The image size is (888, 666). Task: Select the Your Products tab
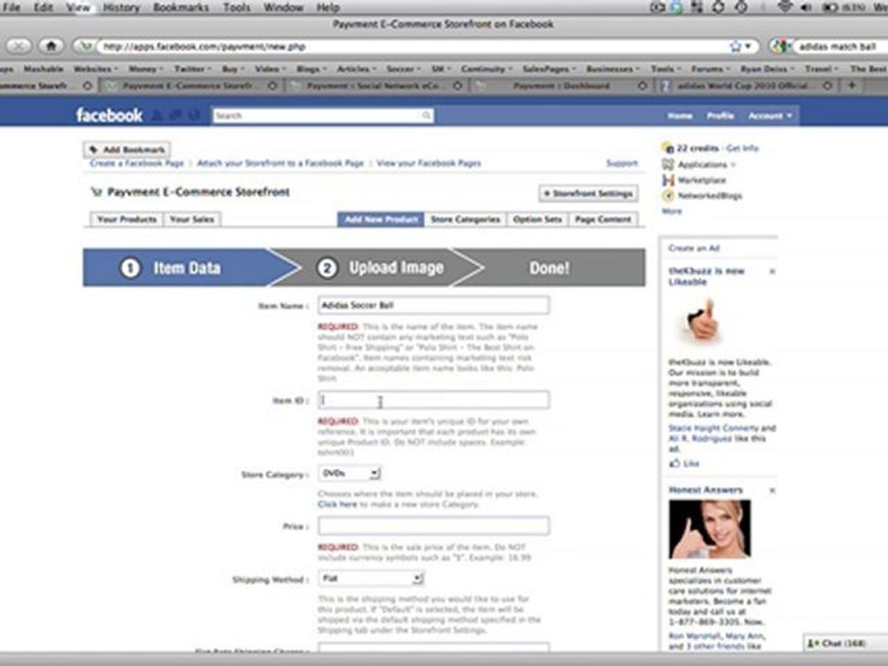click(x=127, y=219)
